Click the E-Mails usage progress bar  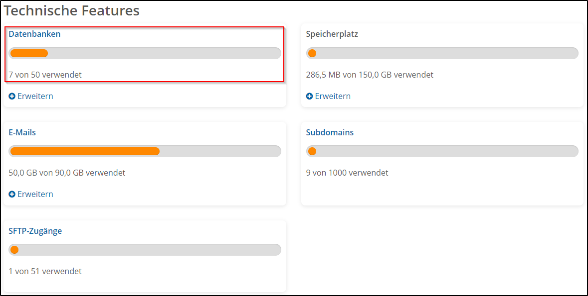145,151
